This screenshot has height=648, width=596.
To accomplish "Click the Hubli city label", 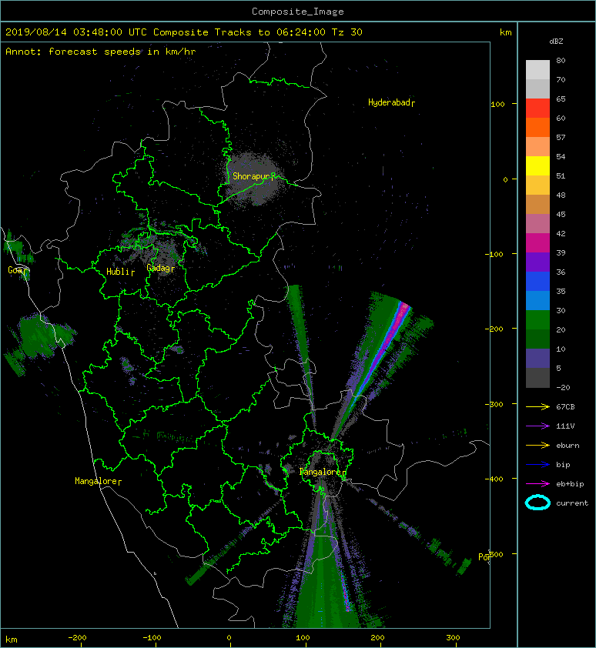I will pyautogui.click(x=119, y=272).
